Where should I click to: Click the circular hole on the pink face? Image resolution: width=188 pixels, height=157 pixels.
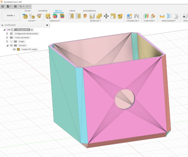click(x=123, y=99)
